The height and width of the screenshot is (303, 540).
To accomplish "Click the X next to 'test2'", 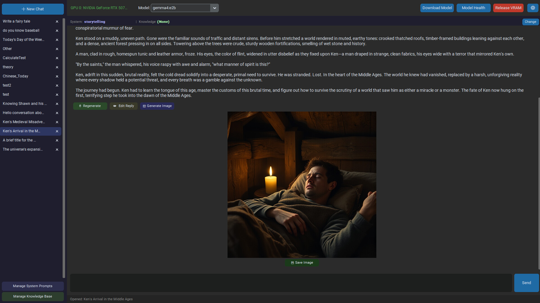I will pos(57,86).
